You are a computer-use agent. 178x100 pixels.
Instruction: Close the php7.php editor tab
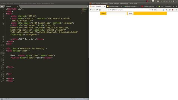17,7
